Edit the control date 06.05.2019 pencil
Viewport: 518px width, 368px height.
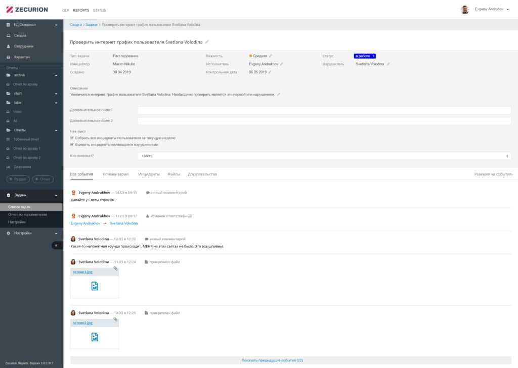(x=270, y=72)
